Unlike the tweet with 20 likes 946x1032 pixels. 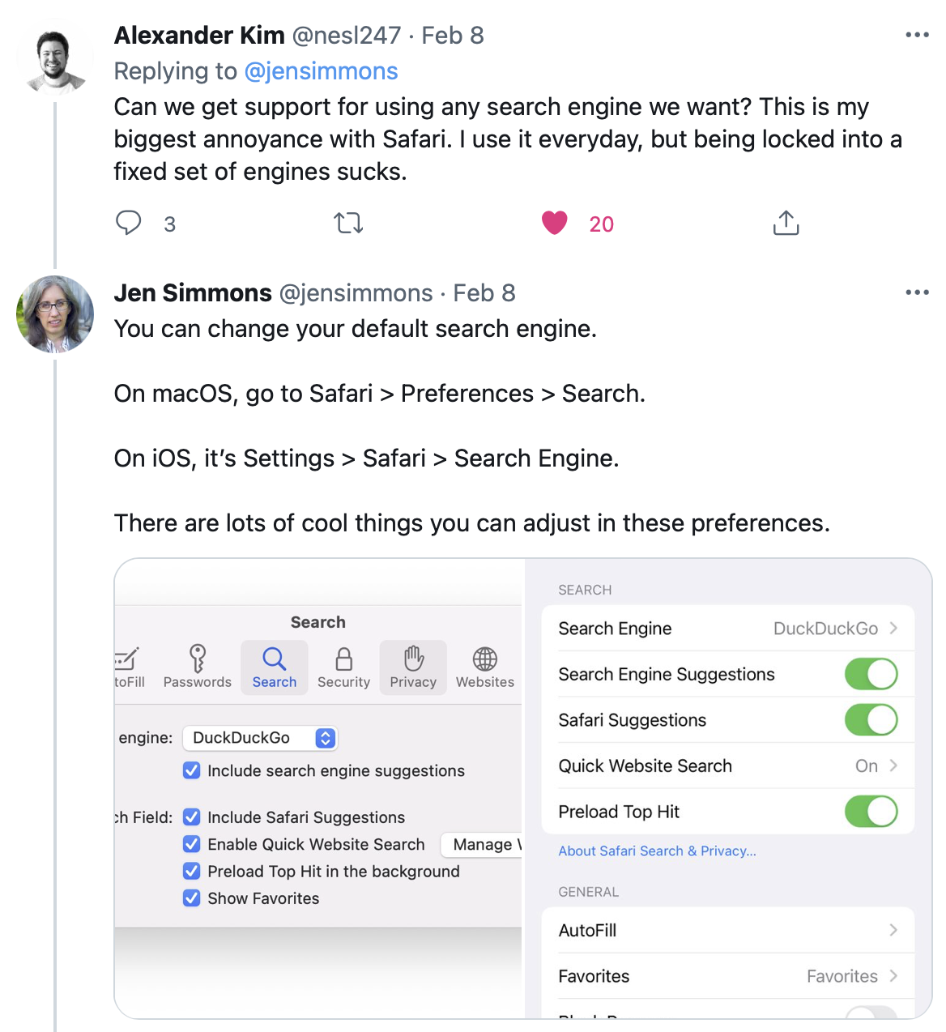tap(555, 223)
